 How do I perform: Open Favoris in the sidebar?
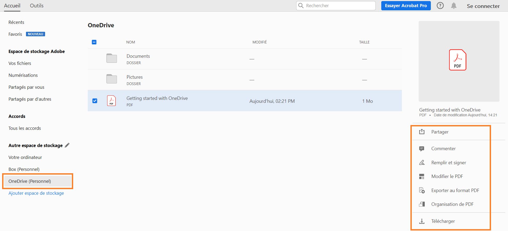tap(15, 34)
